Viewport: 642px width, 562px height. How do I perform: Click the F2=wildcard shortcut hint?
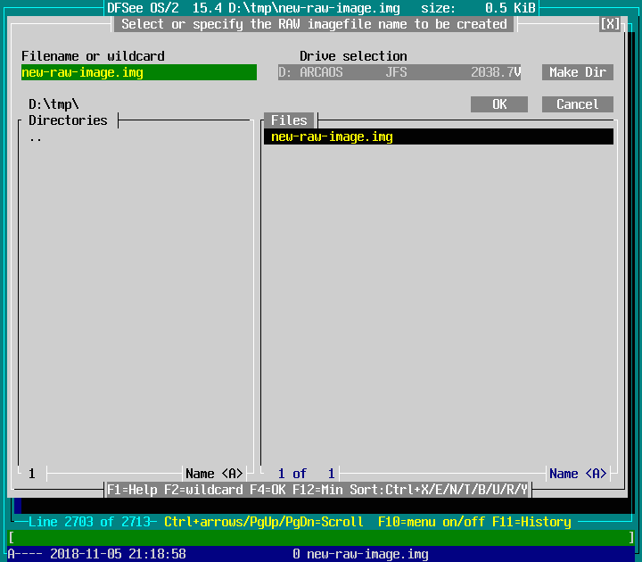pos(203,490)
